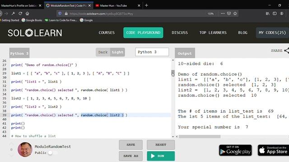Select the Python 3 editor tab
The image size is (289, 162).
coord(19,53)
